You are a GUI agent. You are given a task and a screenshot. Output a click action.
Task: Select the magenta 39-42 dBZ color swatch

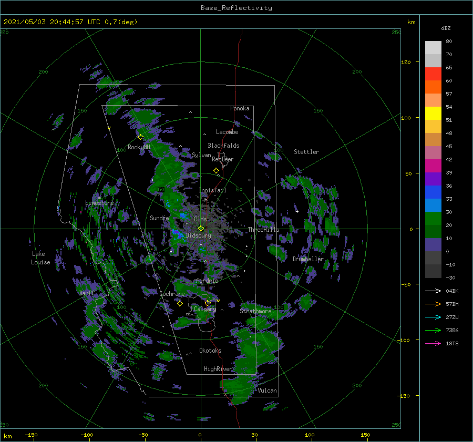click(433, 166)
